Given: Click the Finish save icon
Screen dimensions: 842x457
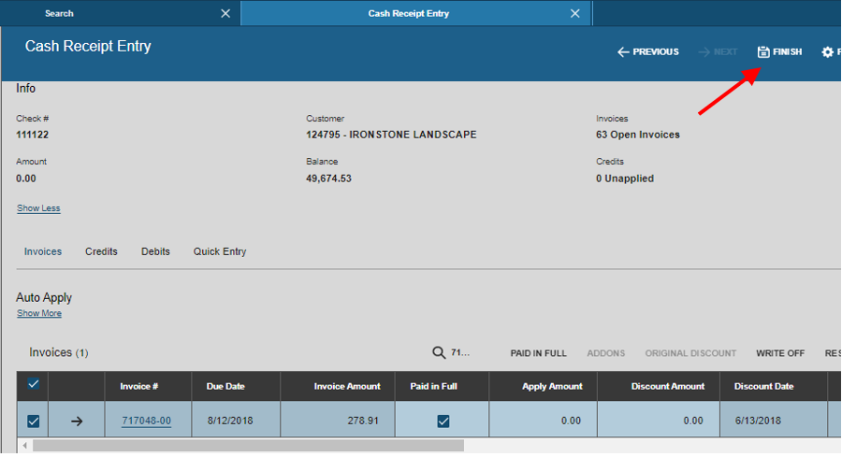Looking at the screenshot, I should [x=763, y=52].
